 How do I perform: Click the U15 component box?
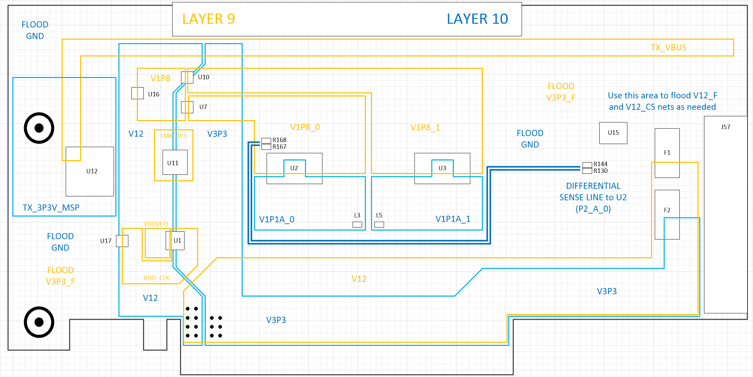(x=613, y=133)
